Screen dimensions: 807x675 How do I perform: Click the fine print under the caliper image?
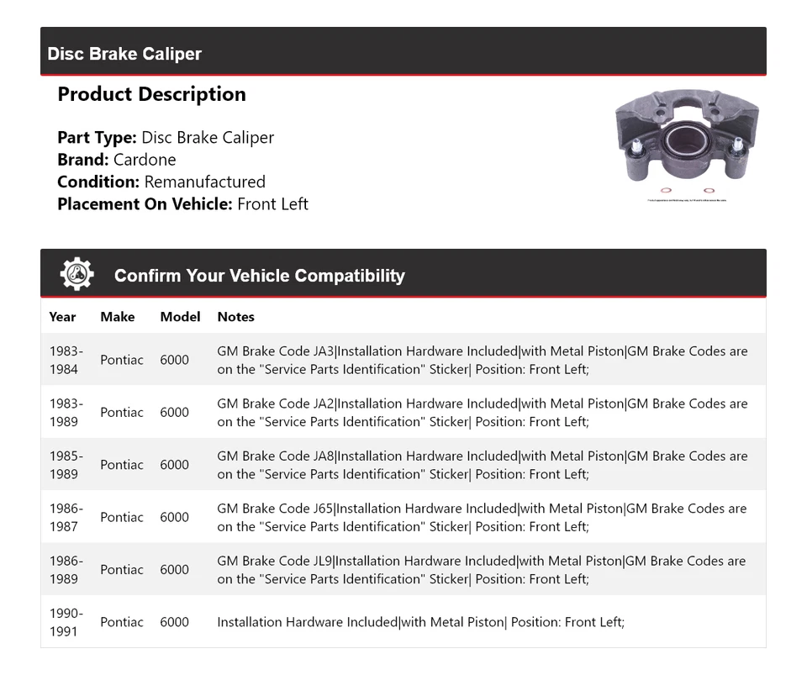pyautogui.click(x=687, y=201)
